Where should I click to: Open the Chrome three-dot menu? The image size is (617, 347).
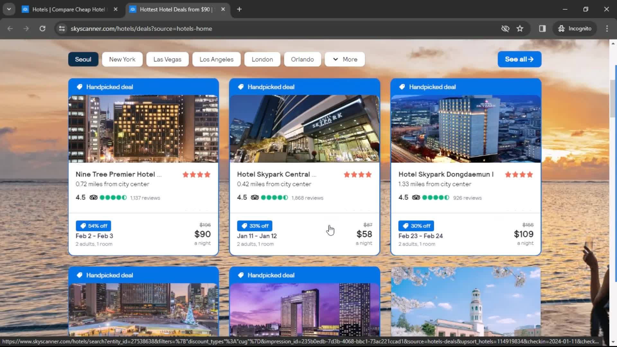(x=607, y=29)
